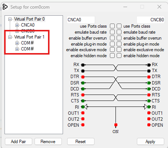168x148 pixels.
Task: Tick emulate baud rate for CNCA0
Action: tap(112, 32)
